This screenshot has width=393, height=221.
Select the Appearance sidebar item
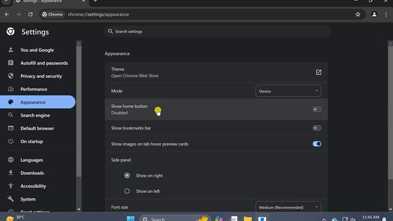pyautogui.click(x=37, y=102)
